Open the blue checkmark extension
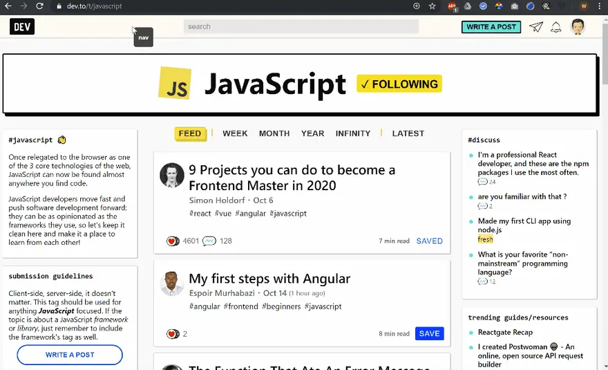 coord(483,6)
